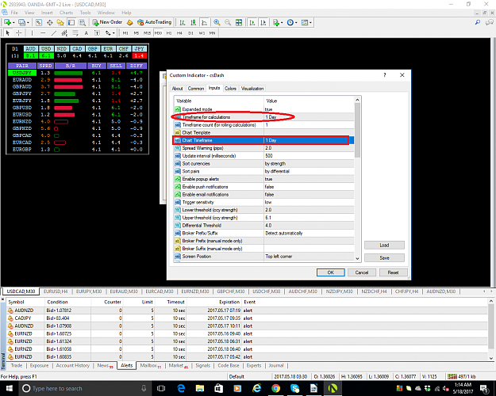The image size is (496, 396).
Task: Click the New Order button
Action: coord(107,22)
